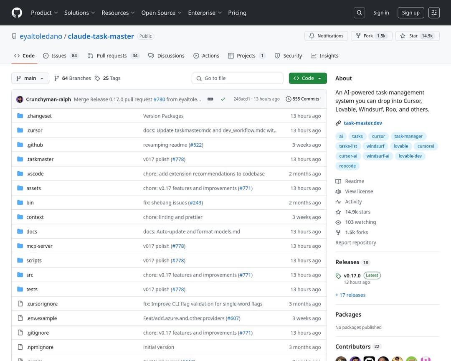Select the windsurf-ai topic tag
The height and width of the screenshot is (361, 451).
pyautogui.click(x=378, y=156)
